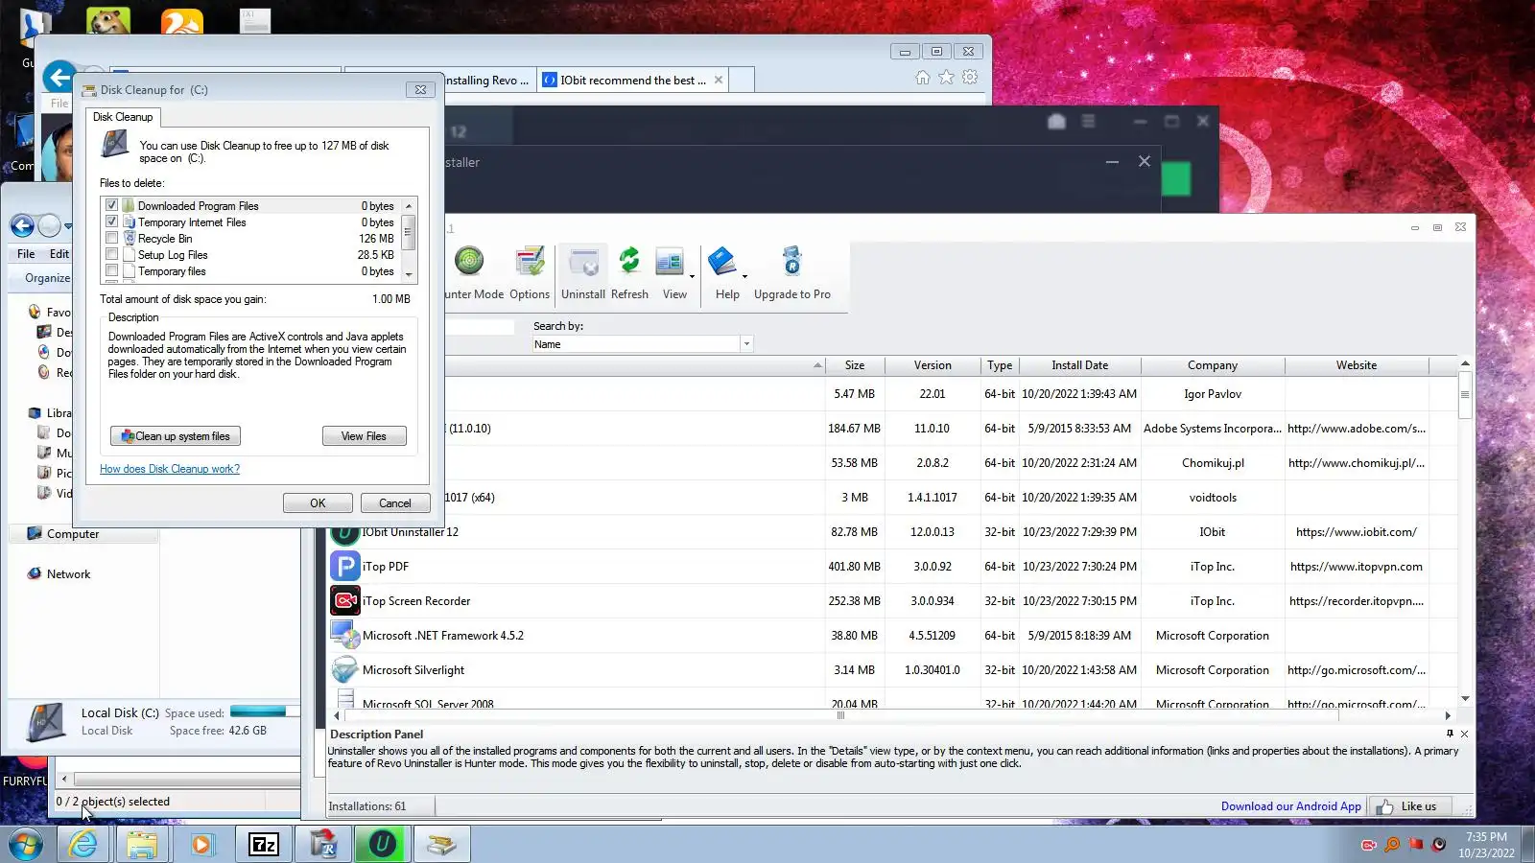Click the Revo list horizontal scrollbar right arrow
Screen dimensions: 1535x863
pyautogui.click(x=1448, y=715)
